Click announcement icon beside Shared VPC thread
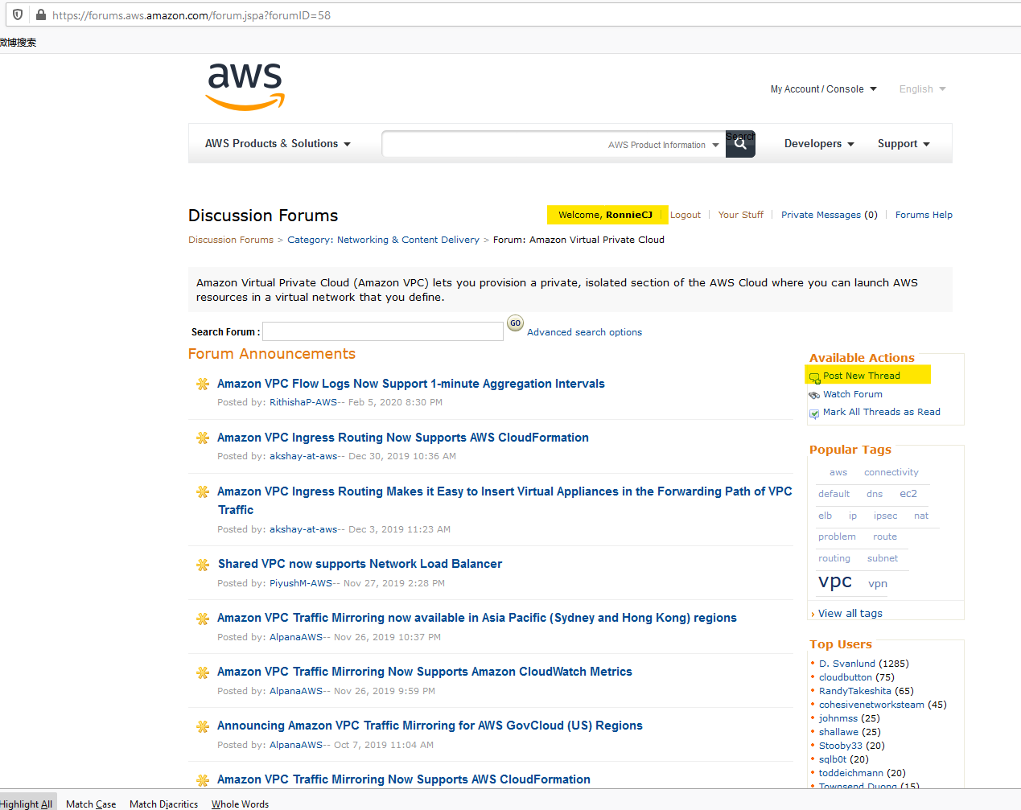 [203, 565]
